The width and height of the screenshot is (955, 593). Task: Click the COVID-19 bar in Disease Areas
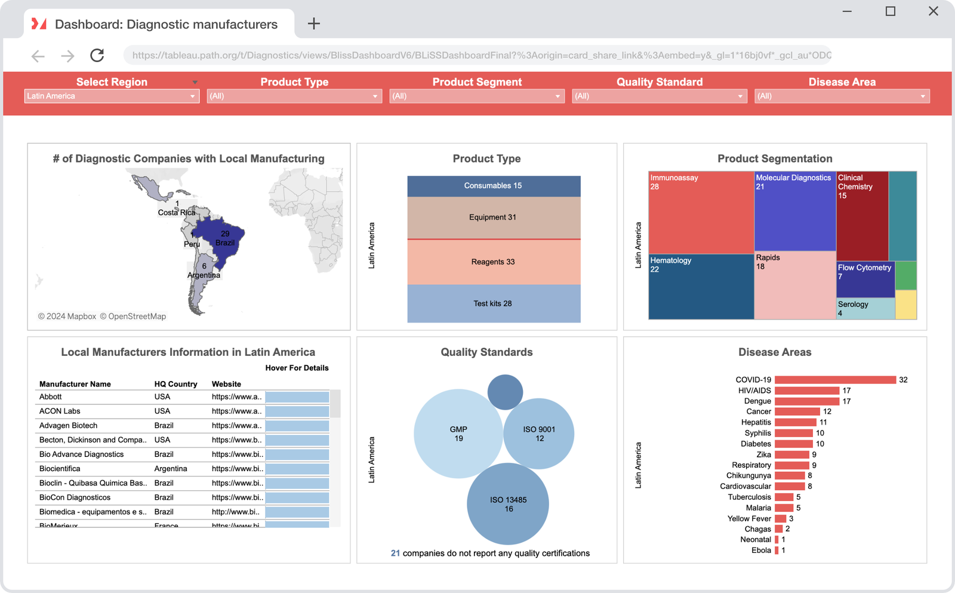pyautogui.click(x=834, y=379)
